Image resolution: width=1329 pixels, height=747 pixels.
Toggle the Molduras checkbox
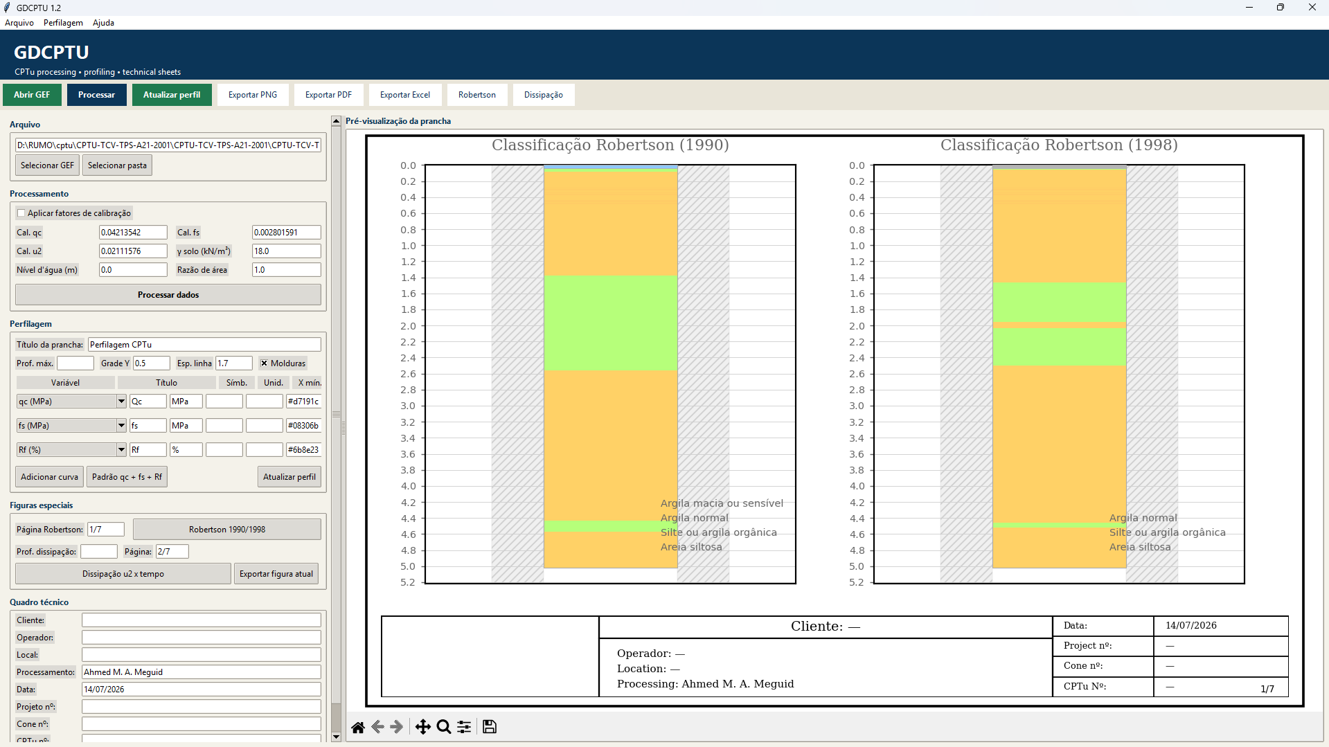(x=264, y=363)
